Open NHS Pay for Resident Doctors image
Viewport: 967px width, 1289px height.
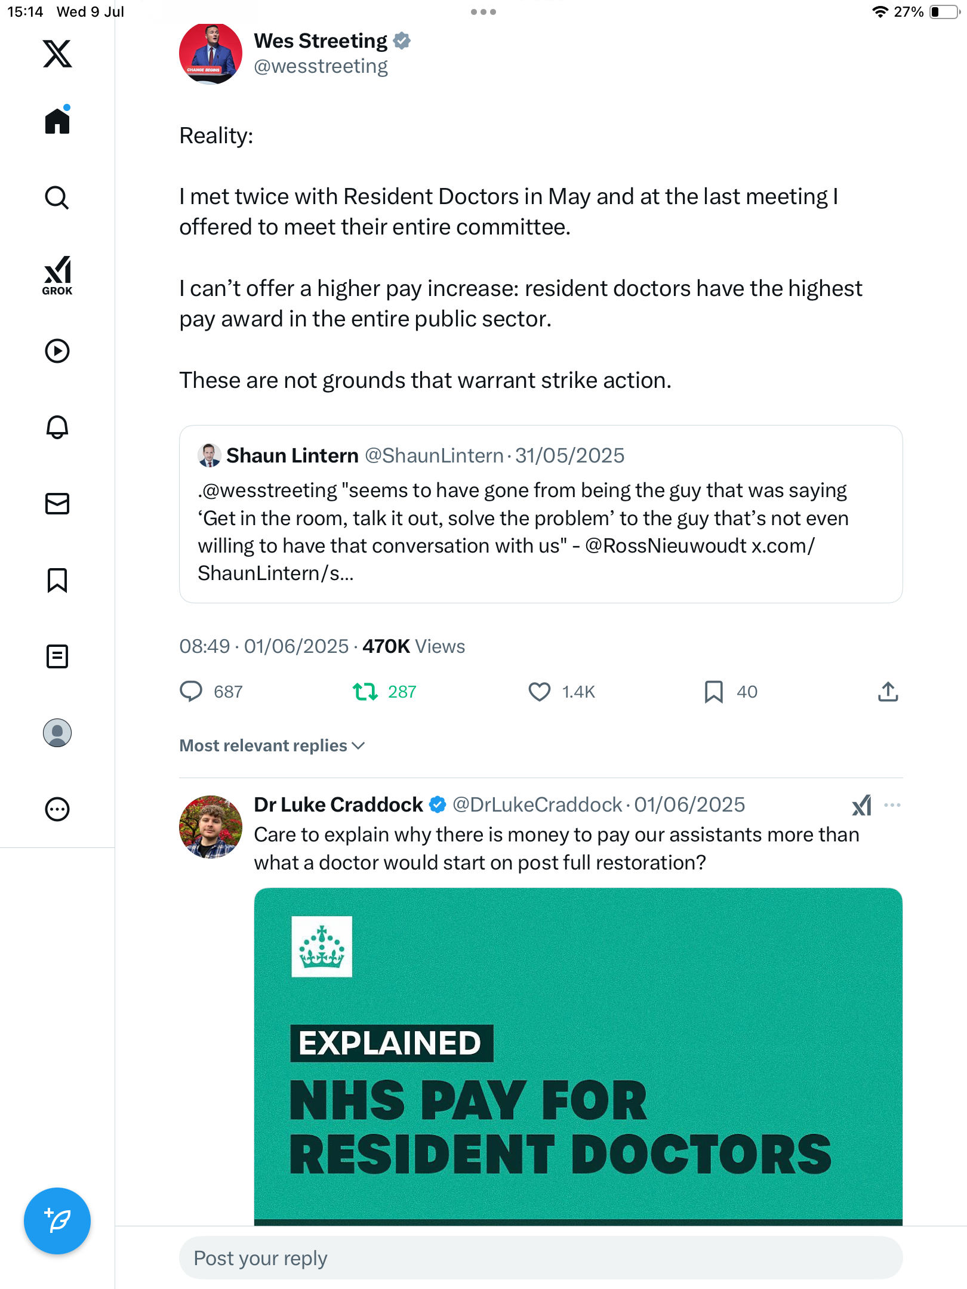tap(578, 1056)
